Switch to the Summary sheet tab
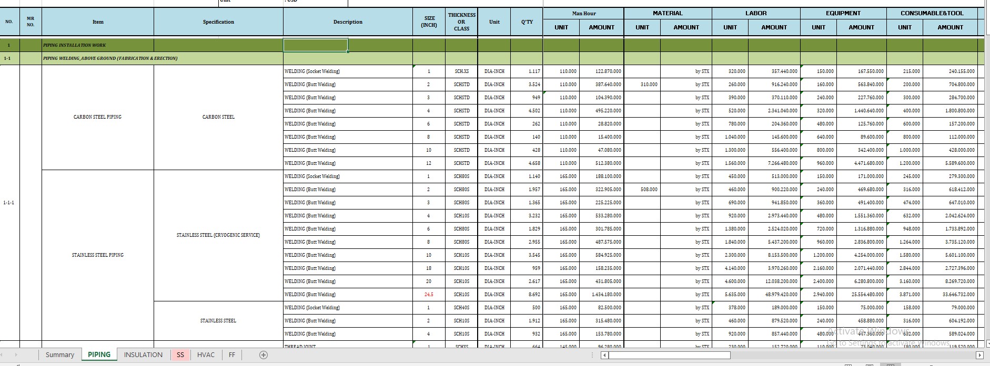 click(59, 355)
